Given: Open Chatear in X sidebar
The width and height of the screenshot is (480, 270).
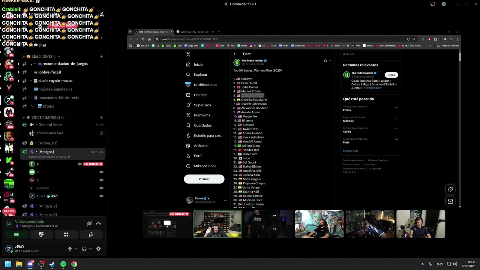Looking at the screenshot, I should 196,95.
